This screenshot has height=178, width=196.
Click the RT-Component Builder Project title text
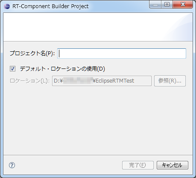click(50, 6)
